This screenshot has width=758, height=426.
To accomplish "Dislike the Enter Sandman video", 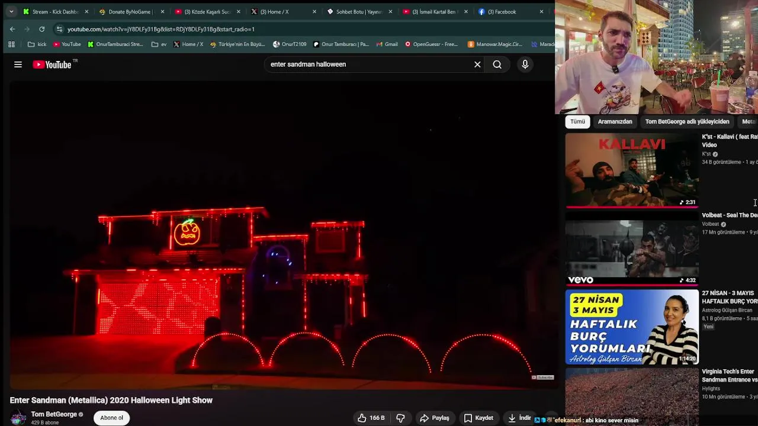I will pyautogui.click(x=400, y=418).
